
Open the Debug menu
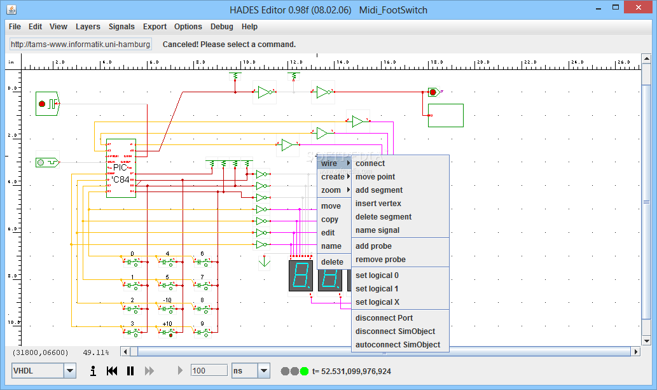click(222, 27)
